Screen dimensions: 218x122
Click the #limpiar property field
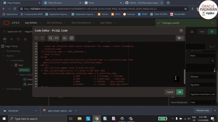click(x=202, y=77)
